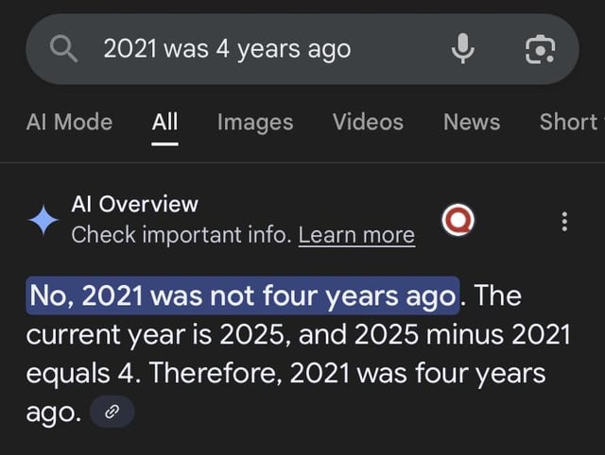Select the All results tab

(164, 122)
